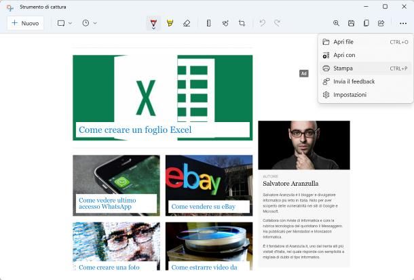Select the red ballpoint pen tool

(x=153, y=22)
